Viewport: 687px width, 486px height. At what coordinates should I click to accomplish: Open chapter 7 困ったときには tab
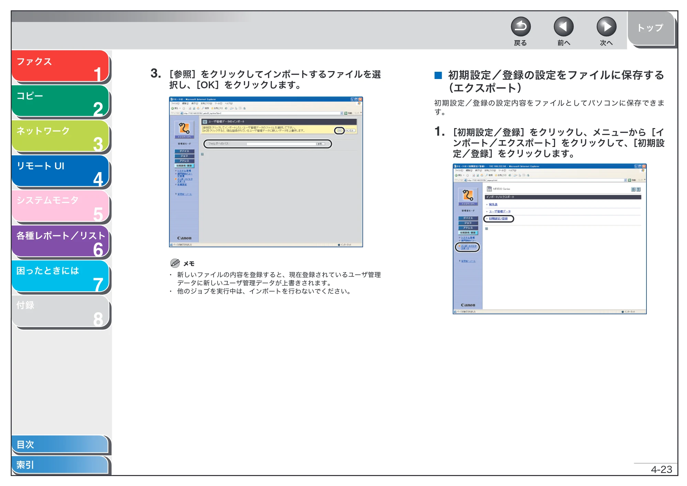[60, 276]
